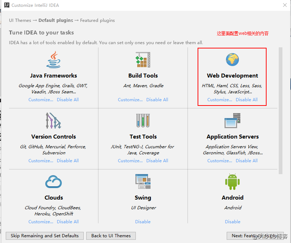Image resolution: width=291 pixels, height=243 pixels.
Task: Open Customize for Clouds
Action: tap(41, 221)
